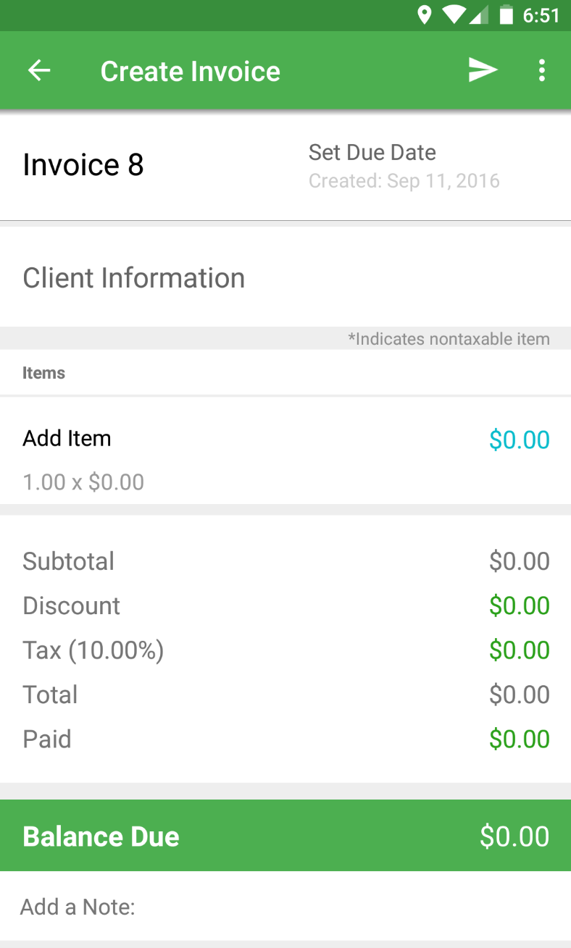The image size is (571, 948).
Task: Tap the location icon in status bar
Action: [425, 15]
